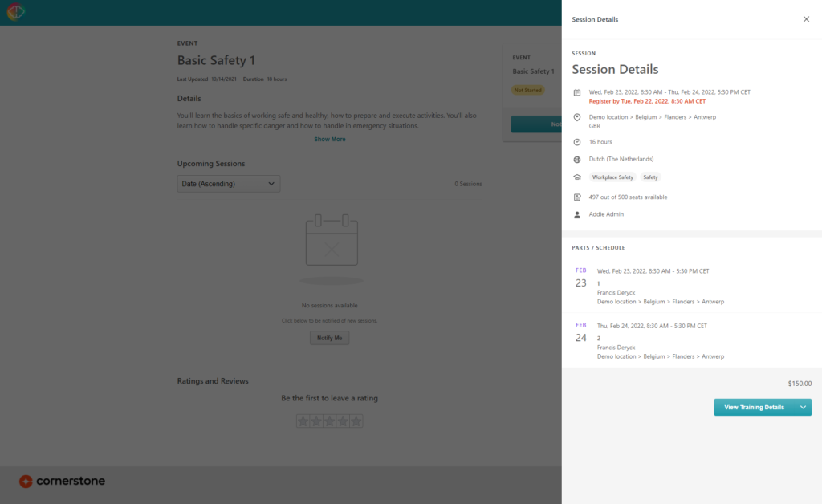The height and width of the screenshot is (504, 822).
Task: Select the Feb 24 schedule part
Action: [x=690, y=341]
